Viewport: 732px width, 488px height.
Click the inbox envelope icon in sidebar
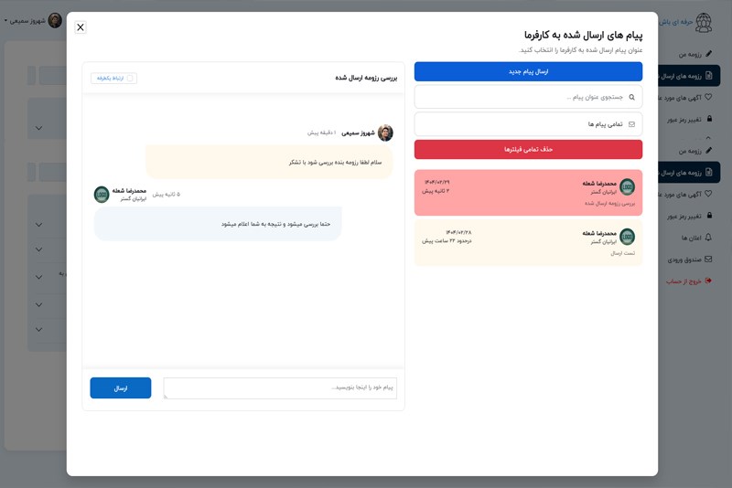(x=708, y=260)
